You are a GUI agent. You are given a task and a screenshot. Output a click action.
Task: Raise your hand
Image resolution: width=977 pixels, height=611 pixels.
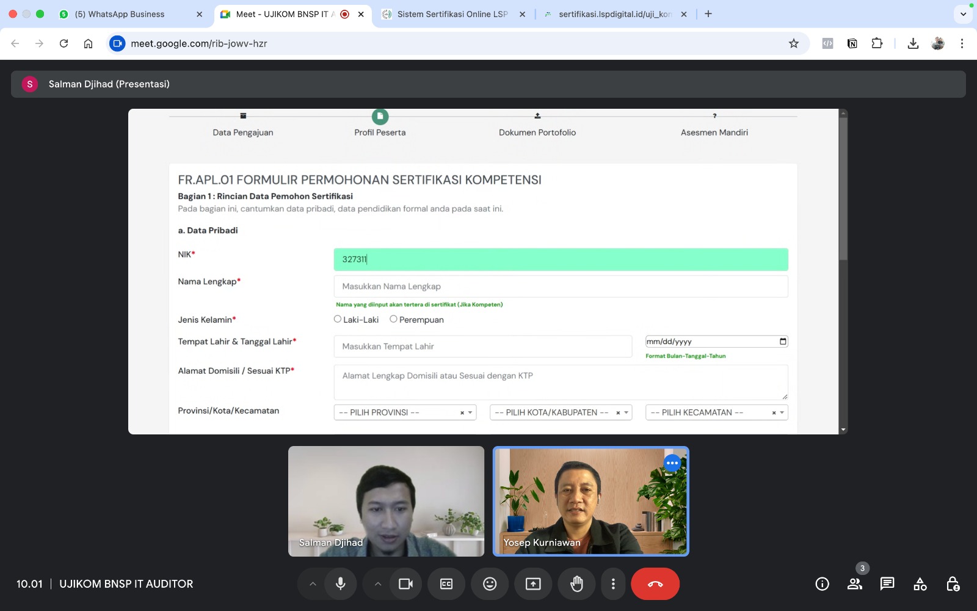[x=576, y=584]
